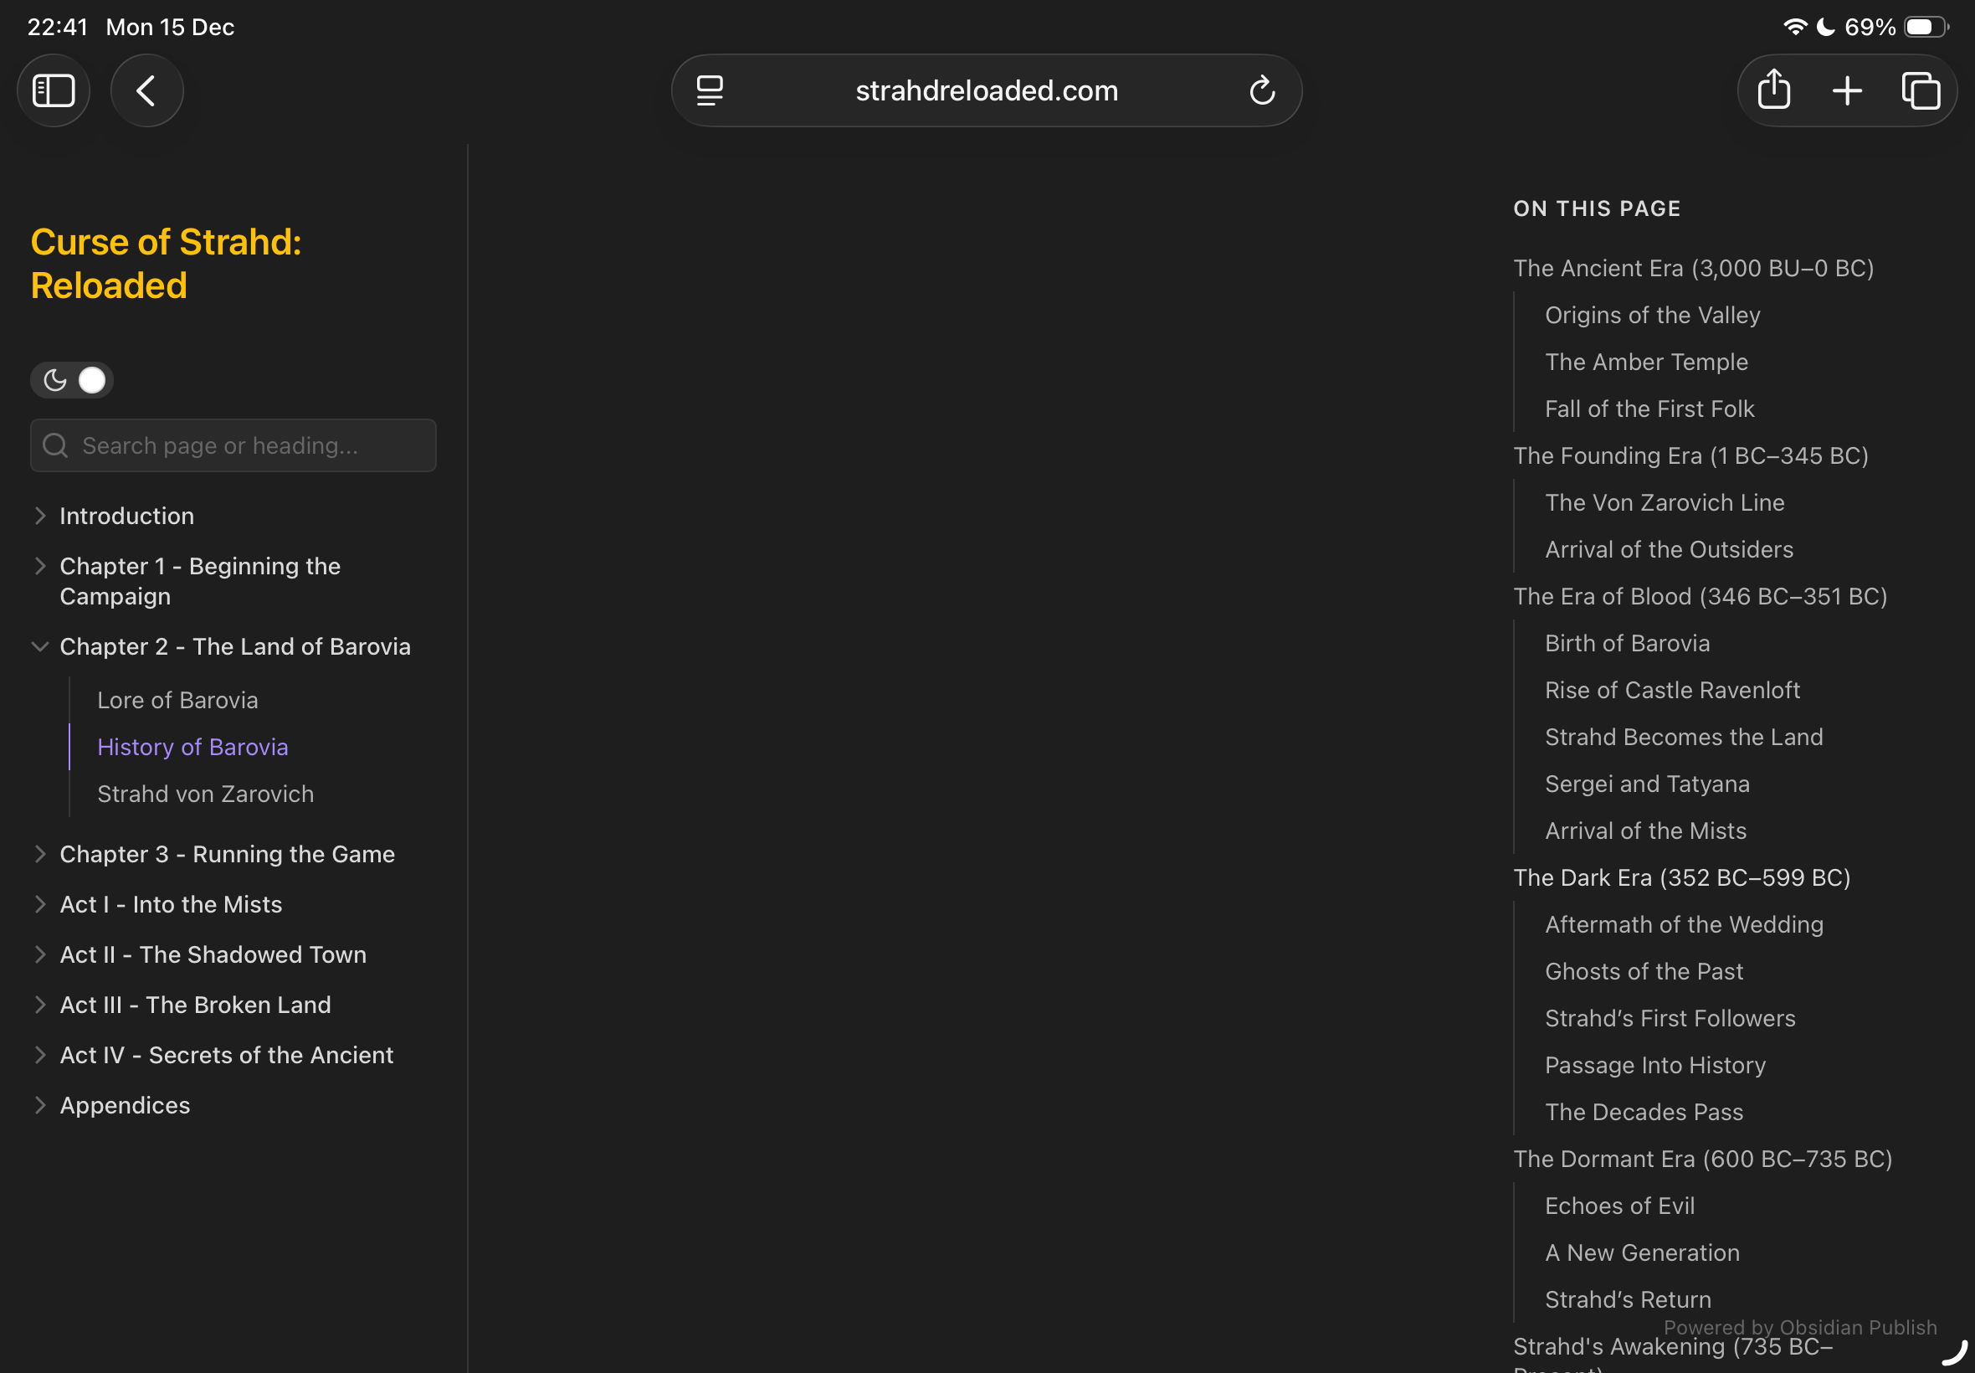1975x1373 pixels.
Task: Show the tab overview icon
Action: click(1920, 90)
